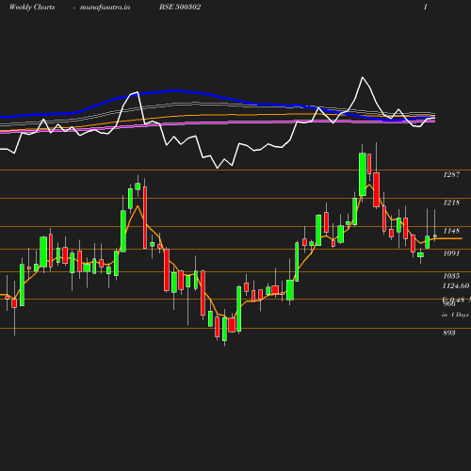Viewport: 471px width, 471px height.
Task: Select the 893 price level label
Action: point(449,333)
